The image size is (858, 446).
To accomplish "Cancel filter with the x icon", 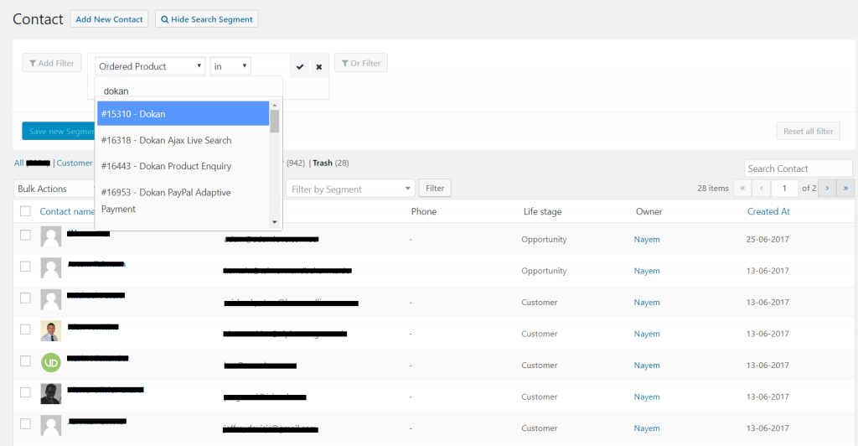I will click(319, 67).
